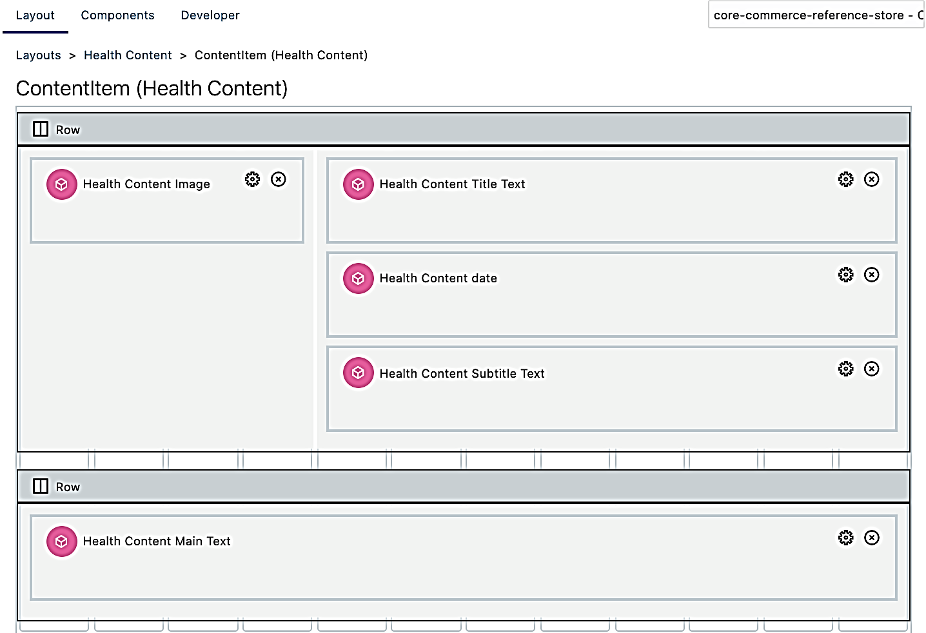This screenshot has height=633, width=926.
Task: Open settings gear for Health Content date
Action: click(x=845, y=275)
